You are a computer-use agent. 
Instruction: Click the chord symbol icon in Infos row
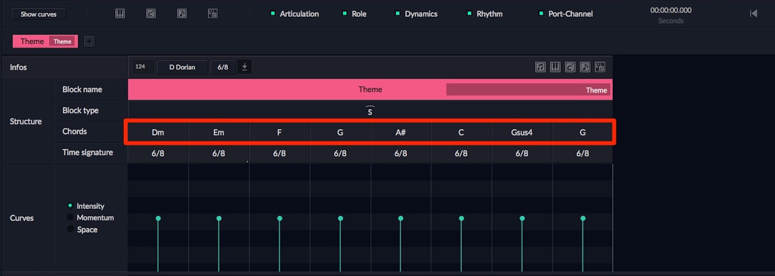point(570,67)
